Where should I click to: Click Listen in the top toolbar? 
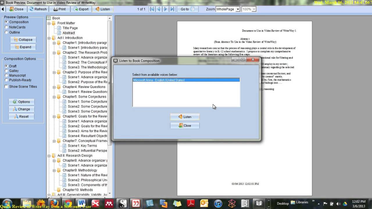coord(102,9)
